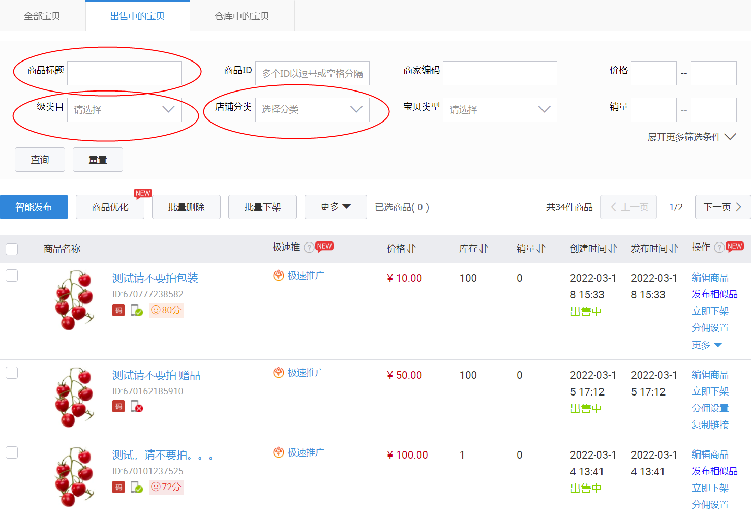753x516 pixels.
Task: Click the price sort arrows icon
Action: click(x=411, y=249)
